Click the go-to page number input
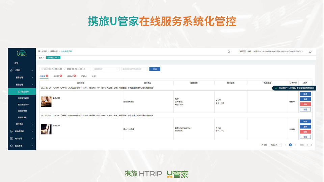324x182 pixels. pyautogui.click(x=307, y=145)
